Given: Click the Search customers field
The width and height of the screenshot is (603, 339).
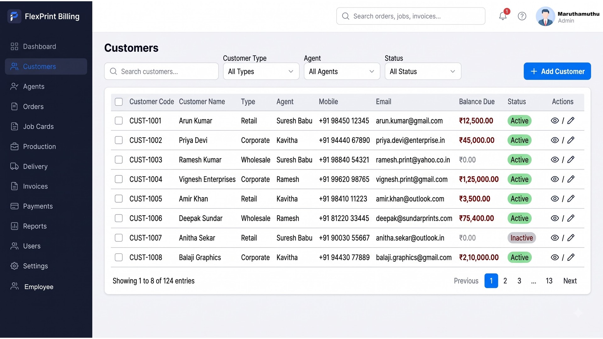Looking at the screenshot, I should [161, 71].
